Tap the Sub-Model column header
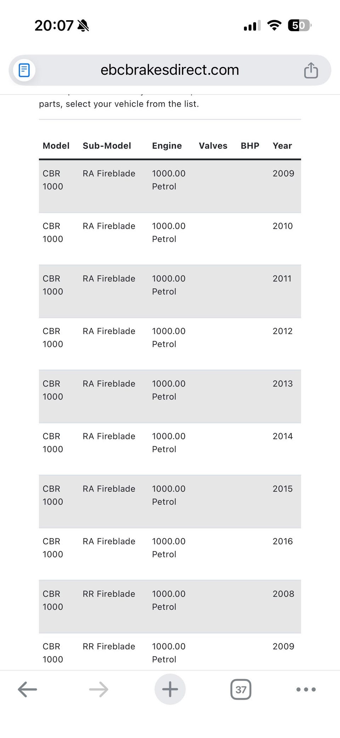 coord(107,146)
